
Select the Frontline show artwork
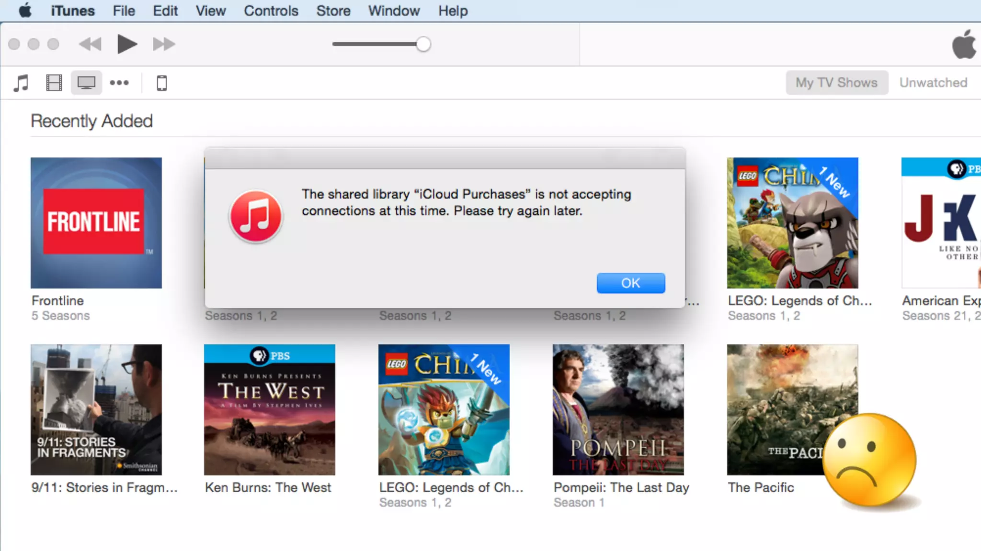pos(96,223)
